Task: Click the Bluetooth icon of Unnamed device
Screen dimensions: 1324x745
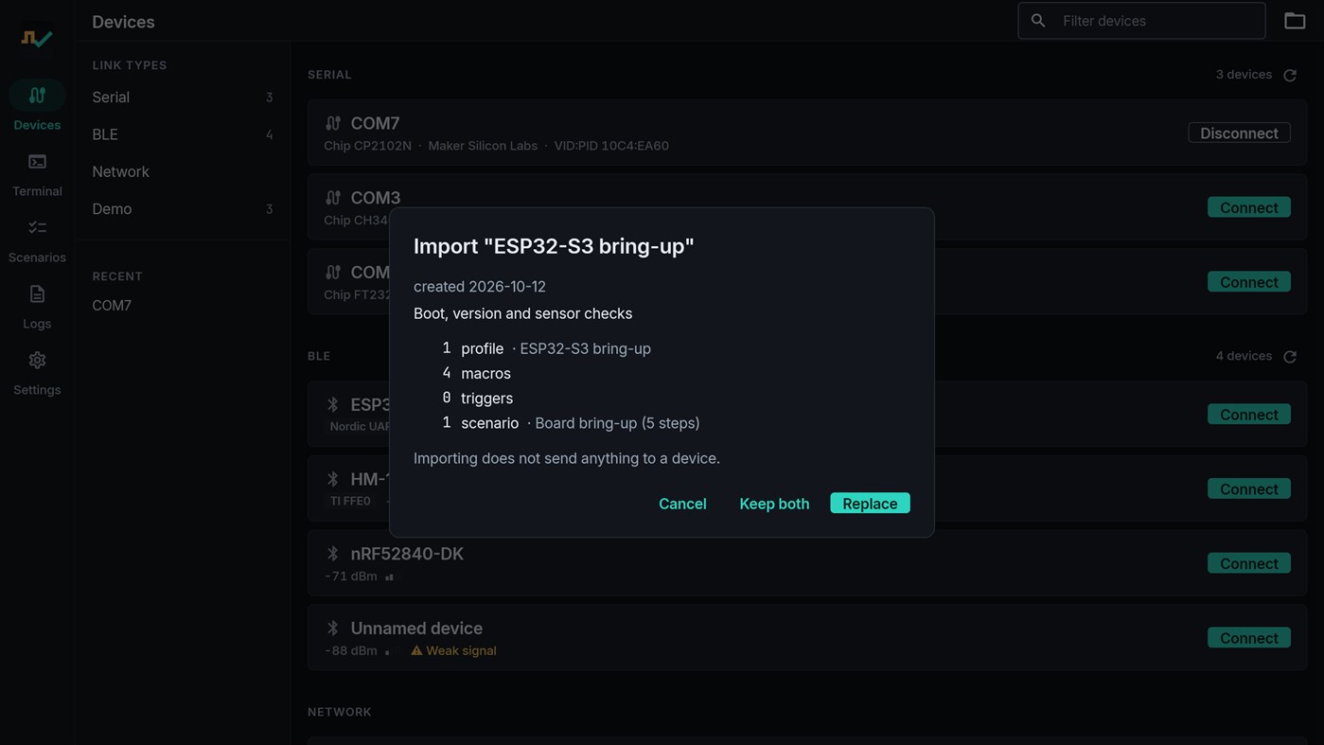Action: click(333, 629)
